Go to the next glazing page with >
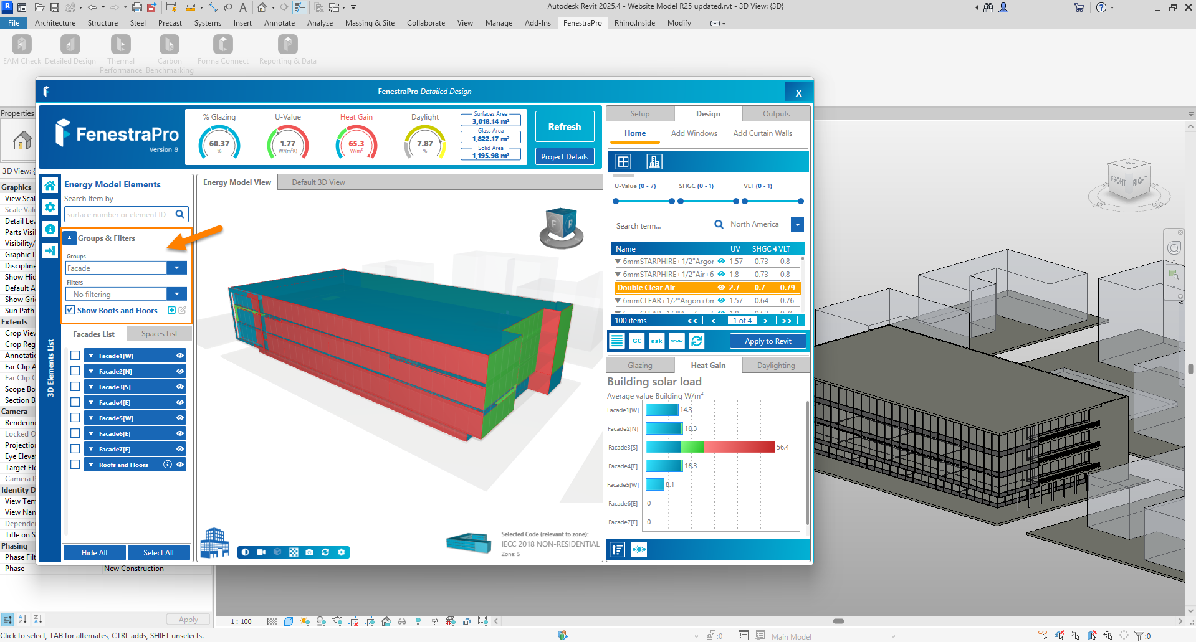 [765, 321]
